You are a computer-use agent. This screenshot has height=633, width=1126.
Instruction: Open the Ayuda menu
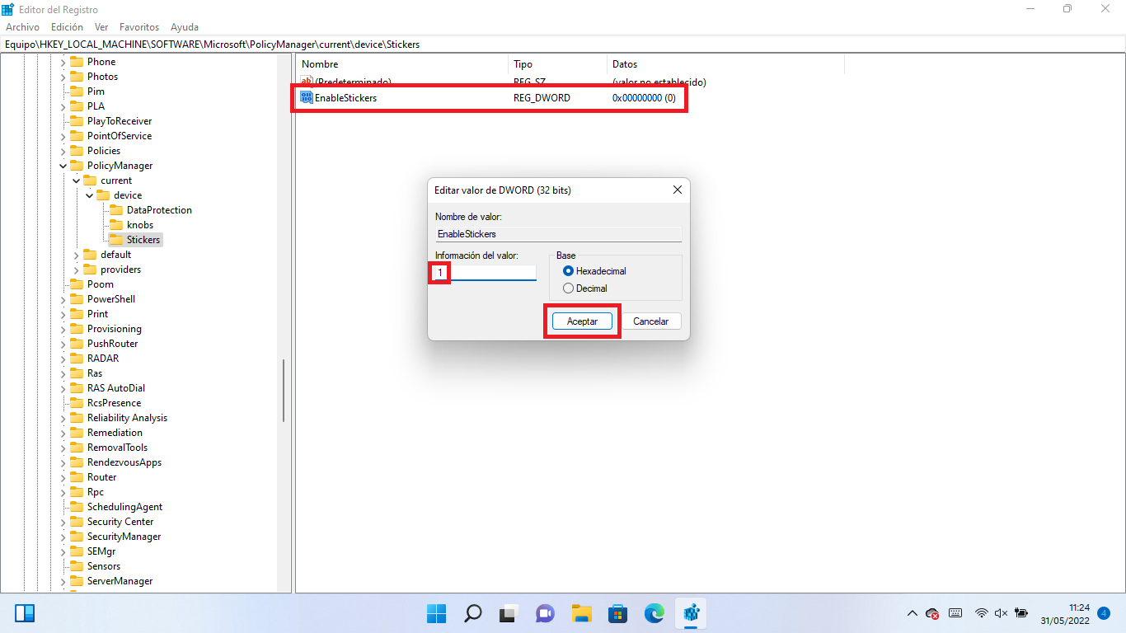tap(185, 27)
